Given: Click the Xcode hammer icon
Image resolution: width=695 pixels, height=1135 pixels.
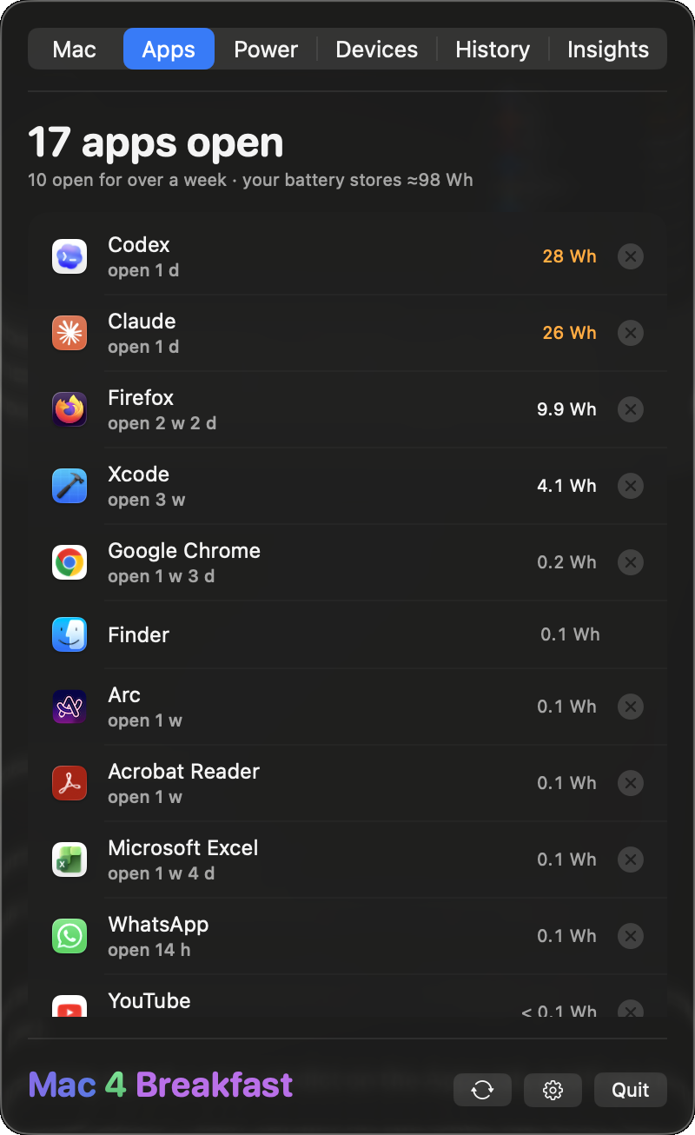Looking at the screenshot, I should point(69,486).
